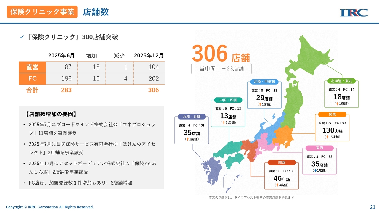Click the checkmark beside 300店舗突破 headline
This screenshot has height=213, width=379.
coord(22,37)
